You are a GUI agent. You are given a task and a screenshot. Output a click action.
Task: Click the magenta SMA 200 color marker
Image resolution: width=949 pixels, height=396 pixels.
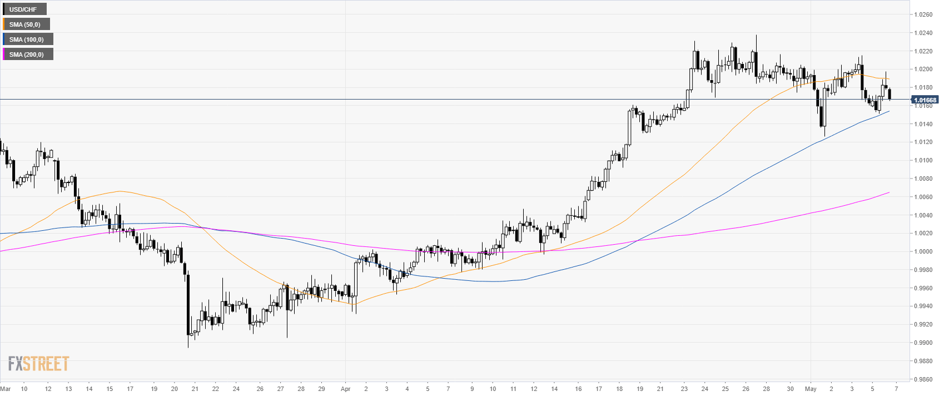pos(3,55)
